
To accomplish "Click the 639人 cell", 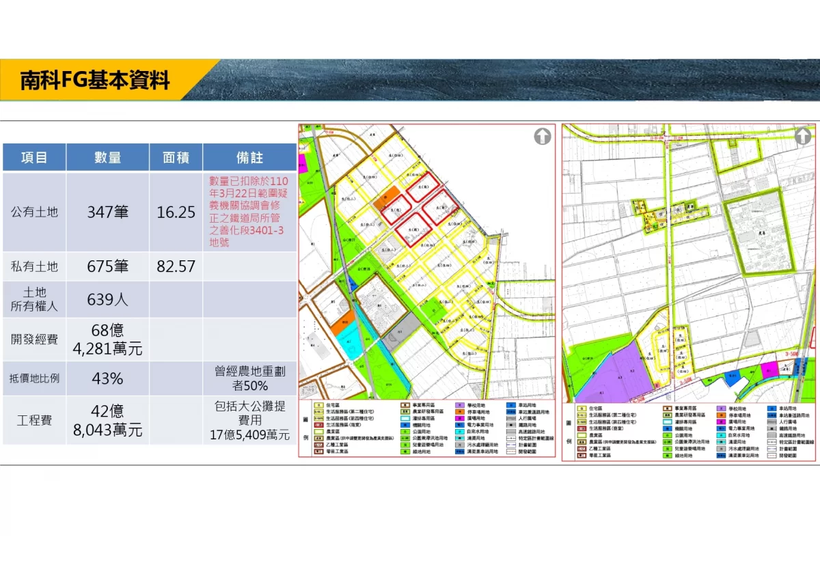I will (x=108, y=299).
